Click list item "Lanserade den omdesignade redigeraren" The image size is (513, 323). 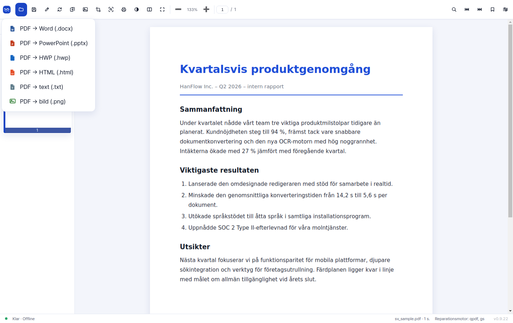[x=290, y=184]
